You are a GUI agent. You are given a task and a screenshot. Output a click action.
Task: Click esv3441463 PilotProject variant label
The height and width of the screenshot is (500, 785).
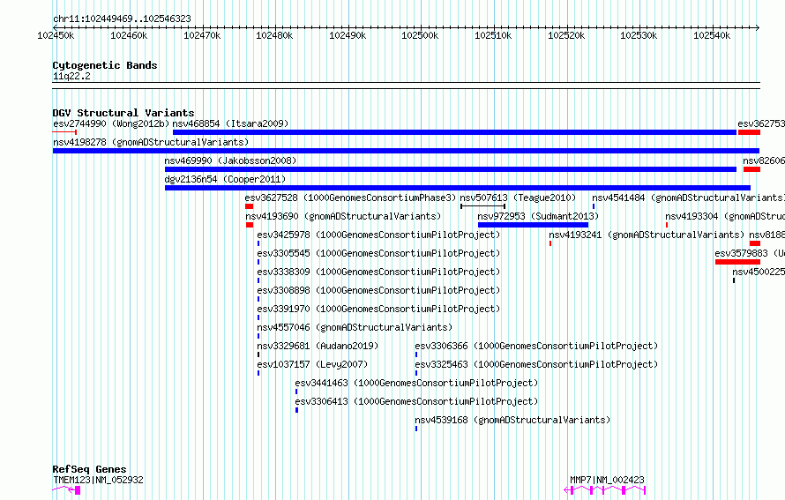pyautogui.click(x=416, y=383)
